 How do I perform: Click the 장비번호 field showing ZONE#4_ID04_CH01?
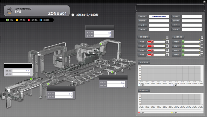click(x=159, y=16)
